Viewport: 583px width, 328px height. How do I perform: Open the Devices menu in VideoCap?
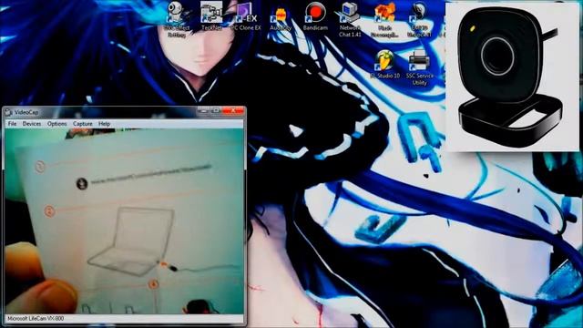pyautogui.click(x=32, y=124)
